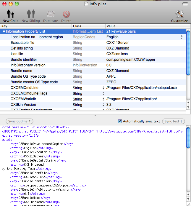The image size is (191, 206).
Task: Click the Info.plist document icon in the title bar
Action: click(x=86, y=4)
